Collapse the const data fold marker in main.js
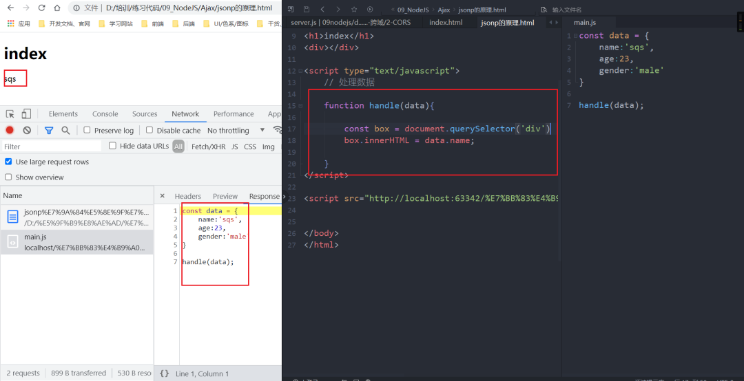The image size is (744, 381). coord(575,36)
